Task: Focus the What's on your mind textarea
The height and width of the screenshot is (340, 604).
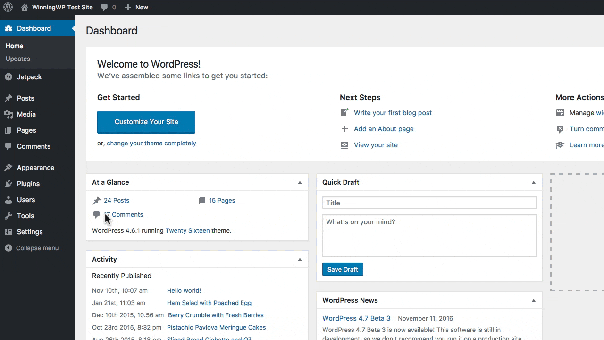Action: (429, 236)
